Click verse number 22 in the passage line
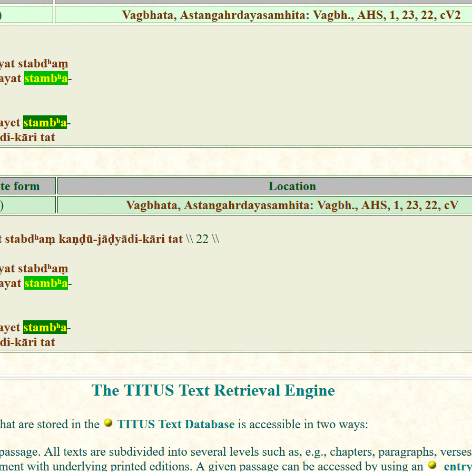Viewport: 472px width, 472px height. (202, 239)
